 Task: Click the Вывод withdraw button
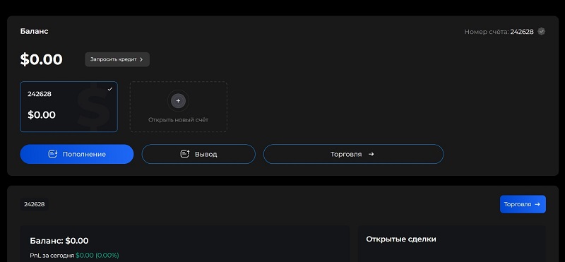pyautogui.click(x=198, y=154)
